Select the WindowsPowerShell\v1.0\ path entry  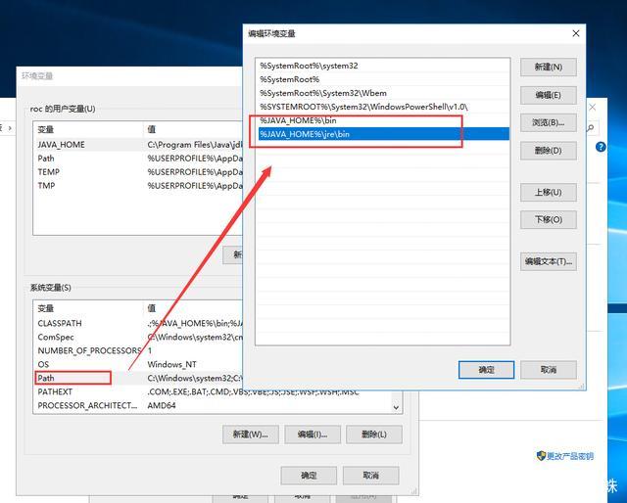(382, 107)
